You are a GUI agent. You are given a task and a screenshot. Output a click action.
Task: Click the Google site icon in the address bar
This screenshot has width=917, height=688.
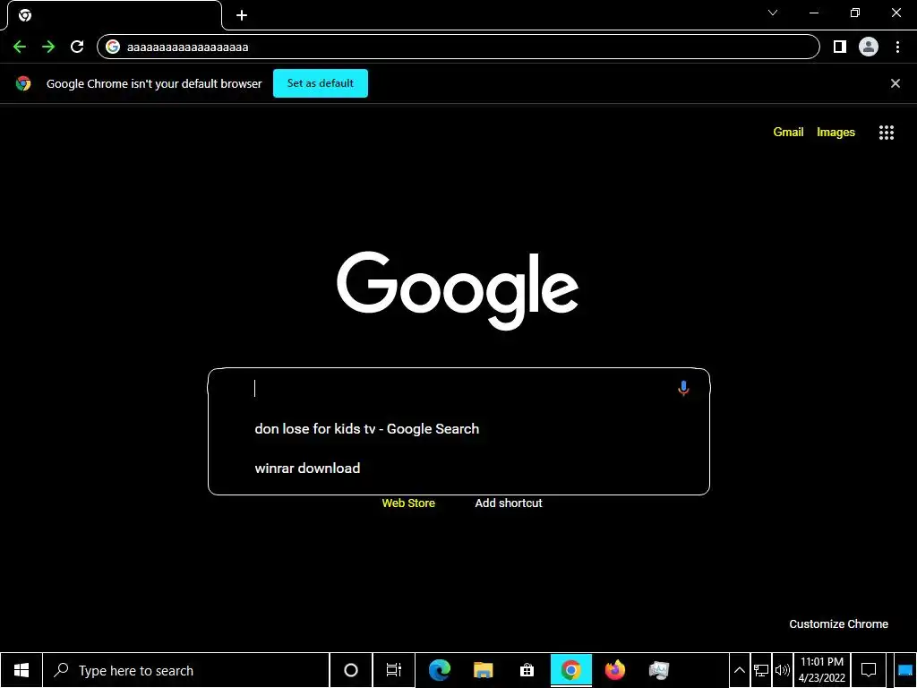coord(113,47)
